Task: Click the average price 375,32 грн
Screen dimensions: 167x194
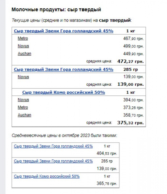Action: [x=130, y=123]
